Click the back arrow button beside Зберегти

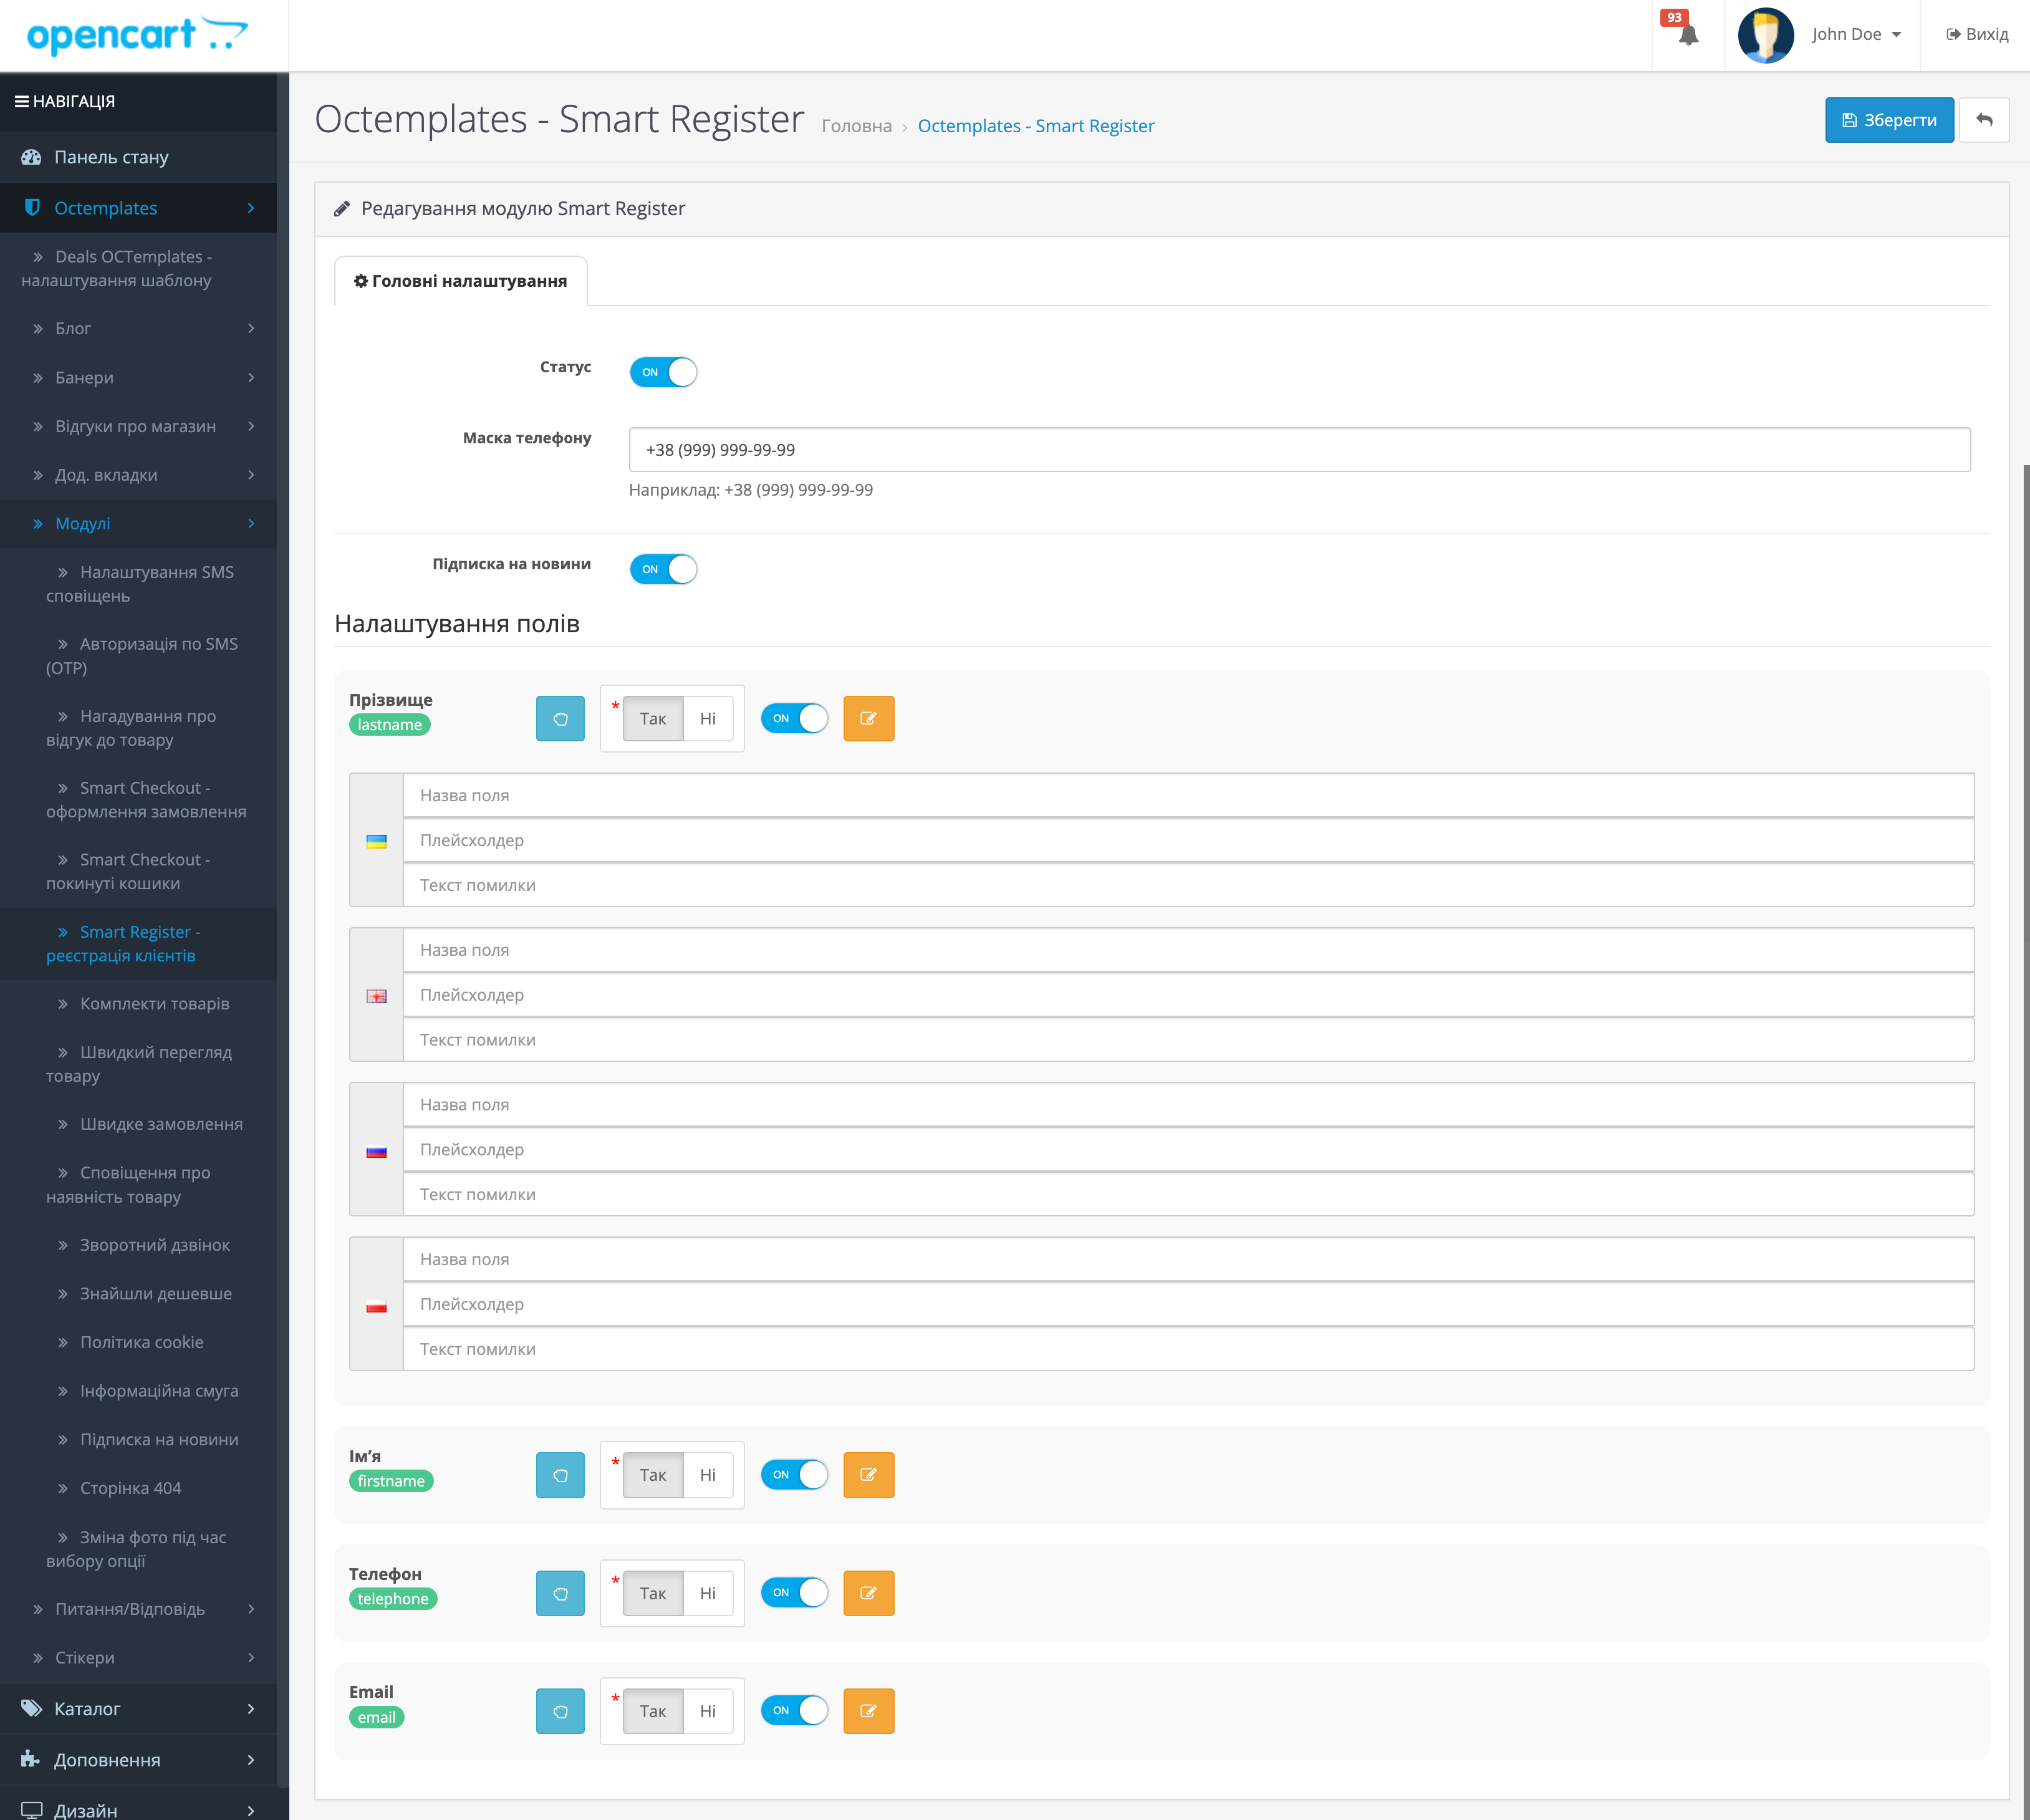coord(1984,120)
